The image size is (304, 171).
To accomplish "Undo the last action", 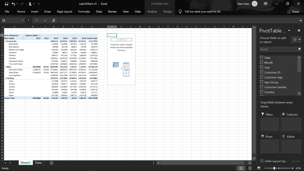I will click(x=13, y=4).
